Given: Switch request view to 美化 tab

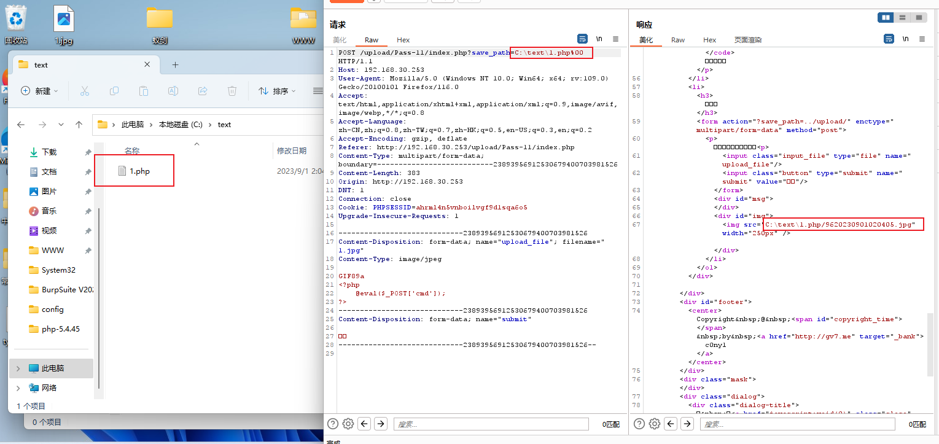Looking at the screenshot, I should 340,40.
